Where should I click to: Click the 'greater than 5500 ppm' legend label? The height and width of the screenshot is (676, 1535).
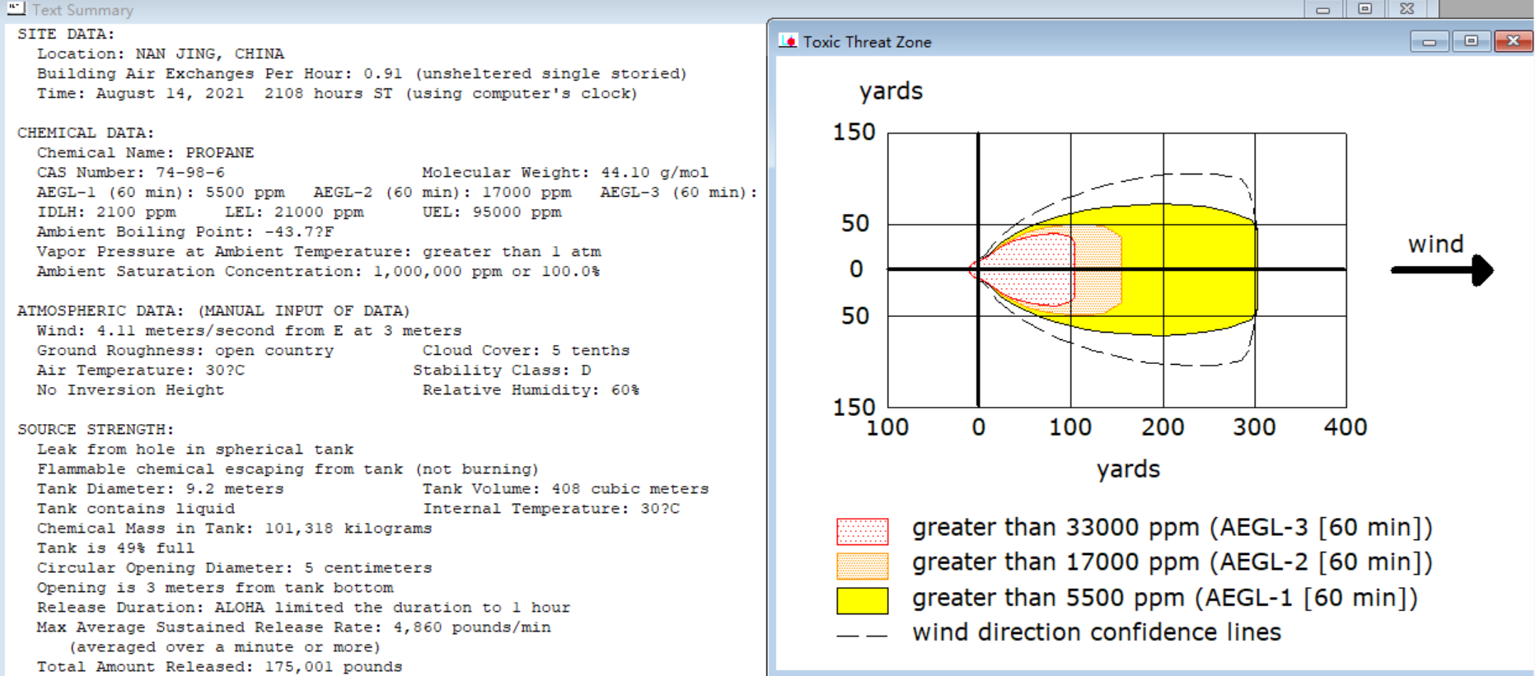pyautogui.click(x=1164, y=598)
